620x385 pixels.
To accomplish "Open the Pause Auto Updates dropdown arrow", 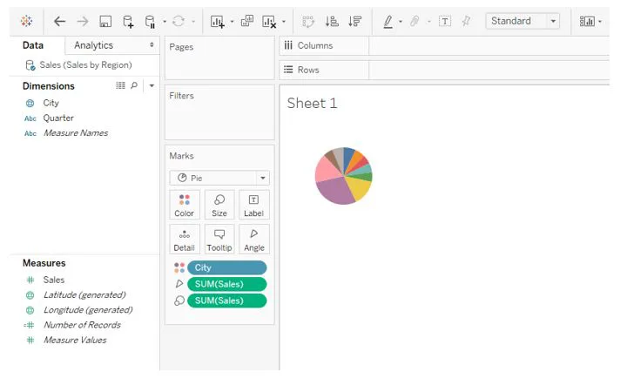I will click(x=165, y=22).
